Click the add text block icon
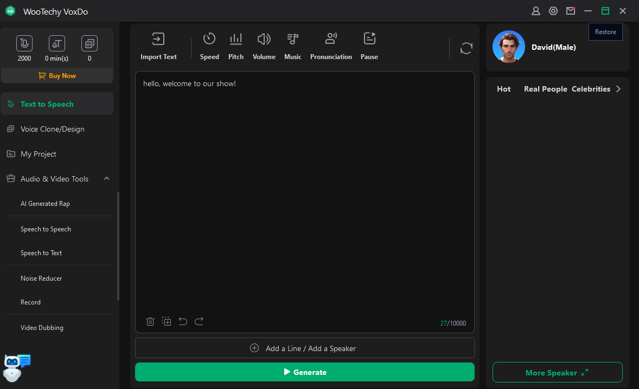 (167, 321)
